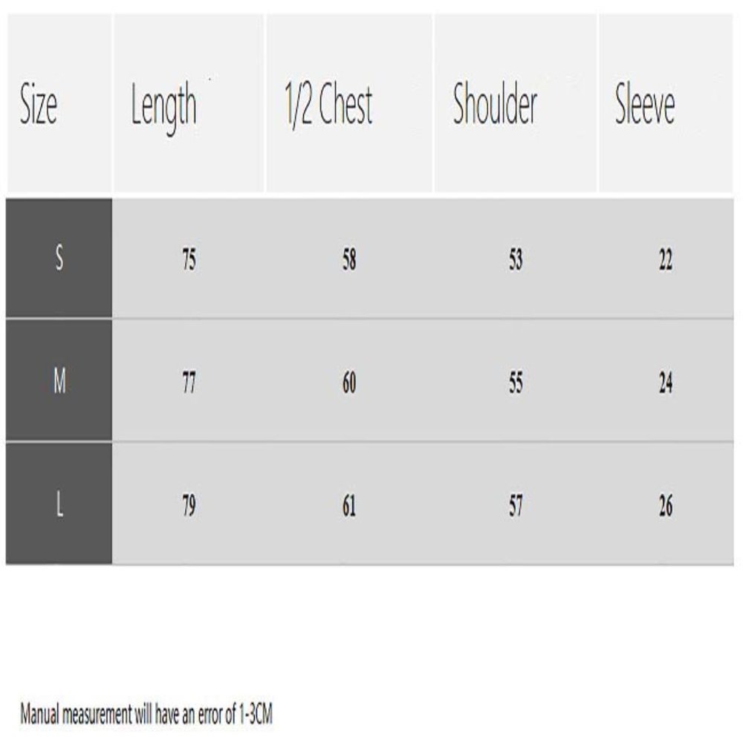Click Shoulder value 55 for size M
The image size is (743, 743).
coord(516,384)
